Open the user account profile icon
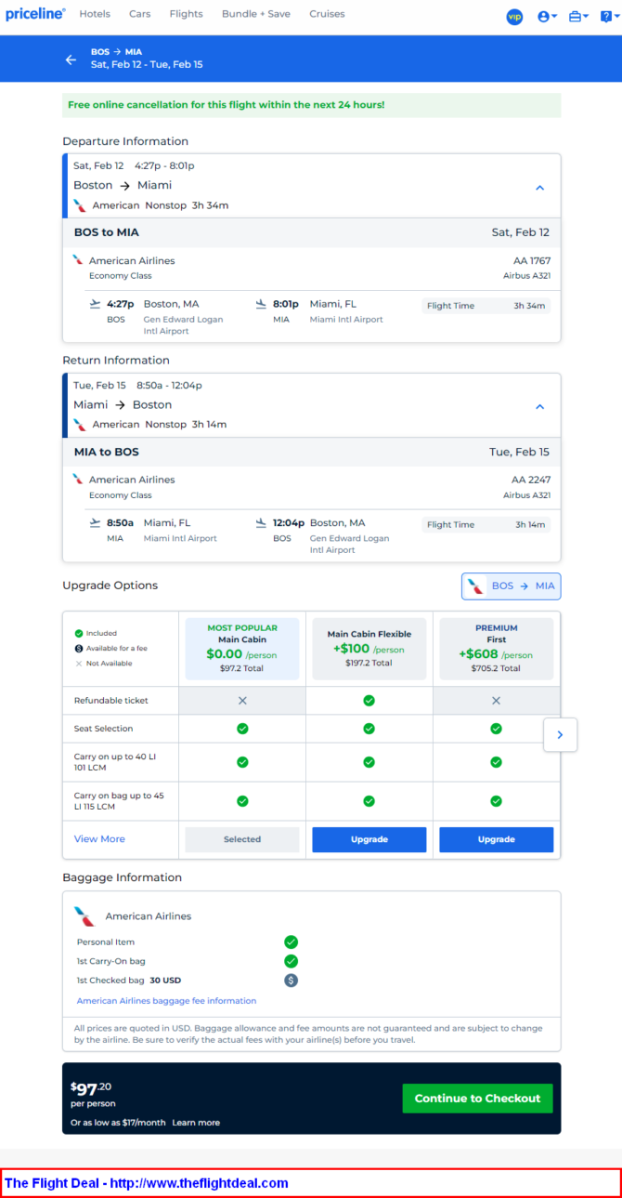Image resolution: width=622 pixels, height=1198 pixels. click(547, 17)
